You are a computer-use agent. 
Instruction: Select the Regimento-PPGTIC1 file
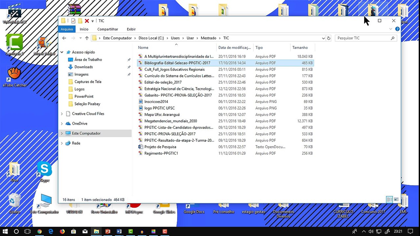(x=161, y=153)
